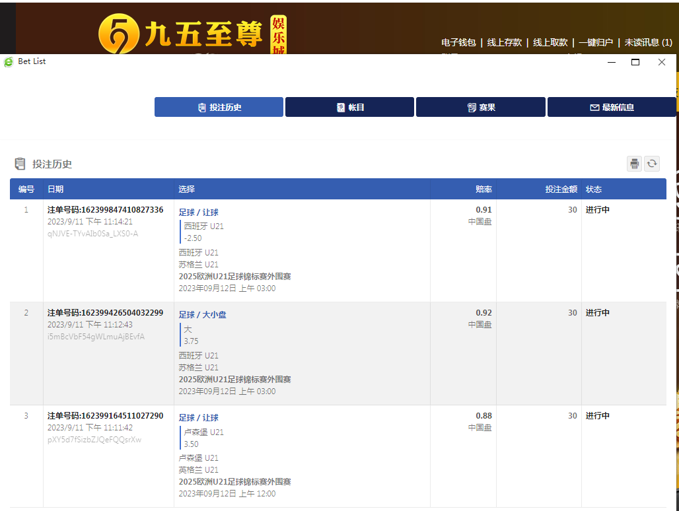Open 电子钱包 in the top navigation

pos(458,42)
